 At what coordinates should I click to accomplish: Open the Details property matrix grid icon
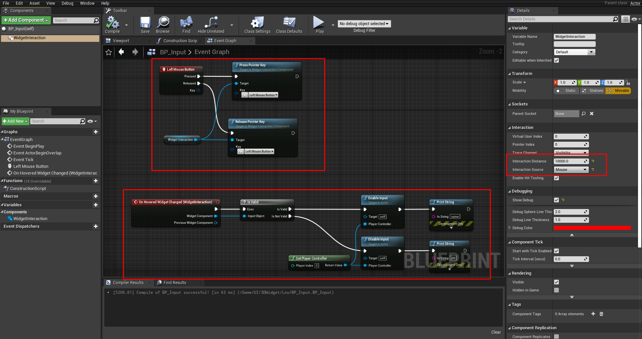coord(626,19)
